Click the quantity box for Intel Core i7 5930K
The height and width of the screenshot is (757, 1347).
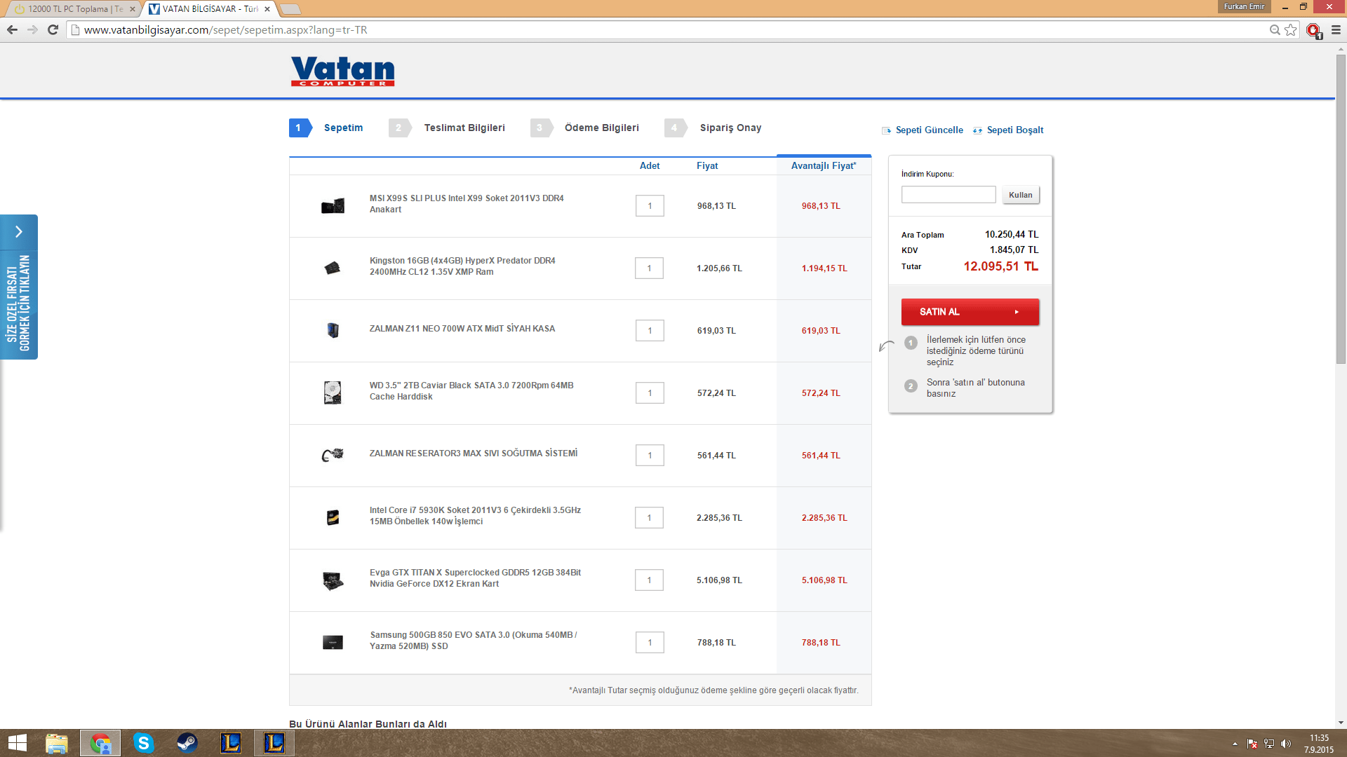click(649, 518)
